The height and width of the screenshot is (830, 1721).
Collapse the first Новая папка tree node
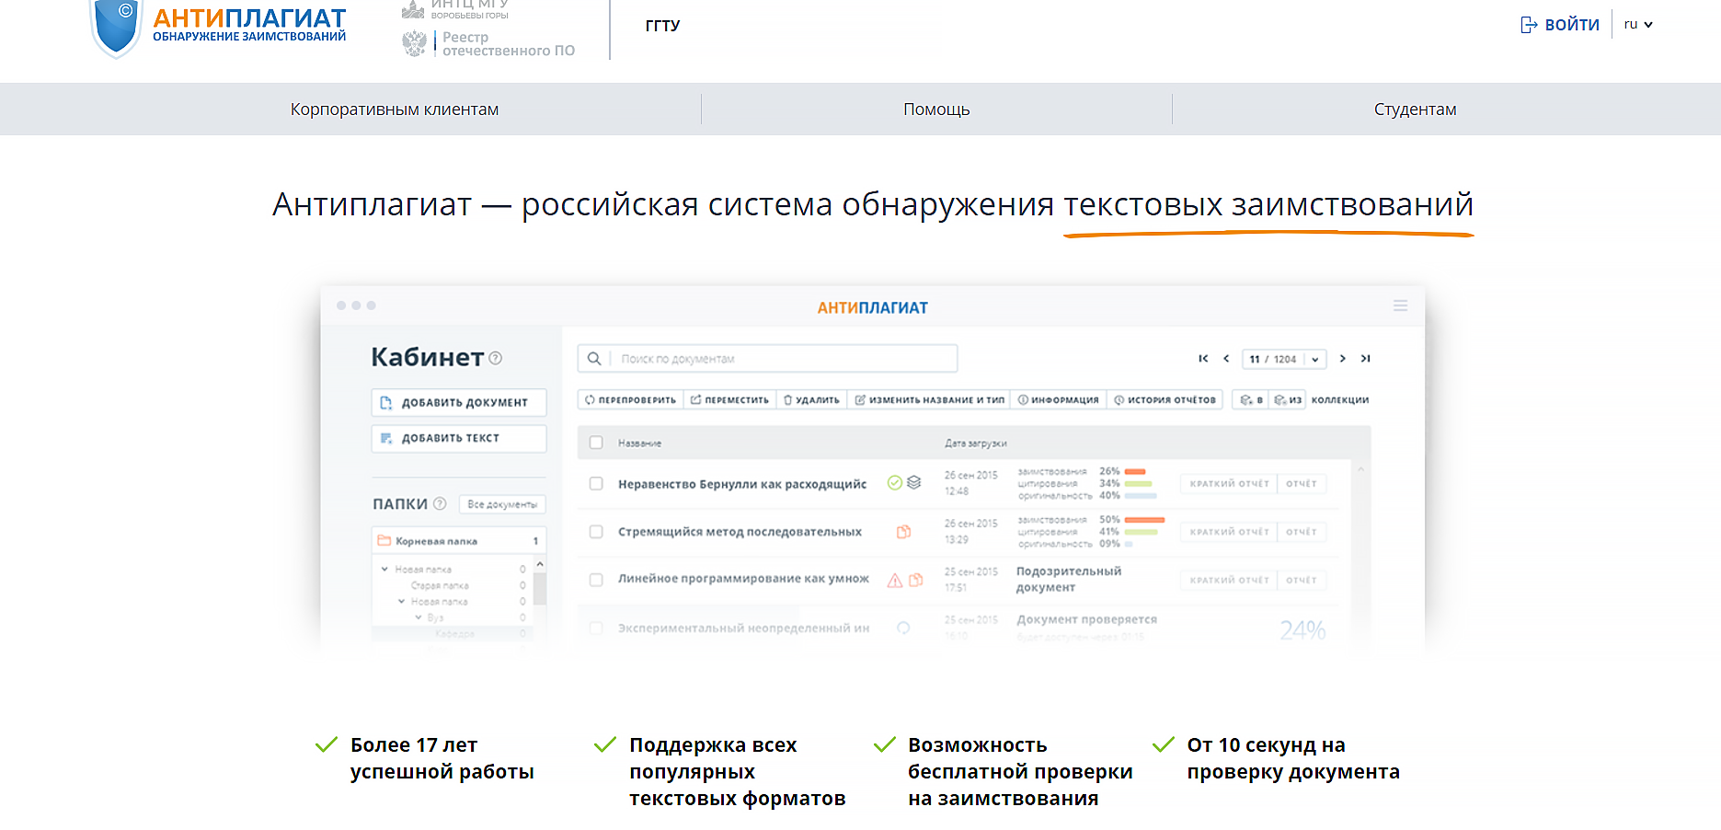[384, 569]
